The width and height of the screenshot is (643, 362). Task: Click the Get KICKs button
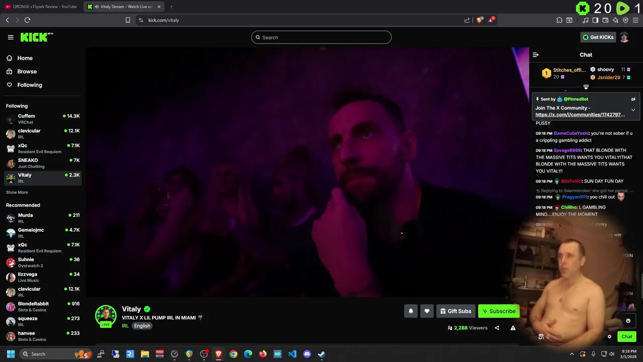click(598, 37)
